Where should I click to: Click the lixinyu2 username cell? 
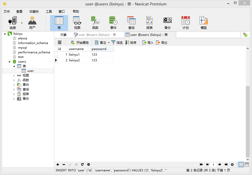point(80,60)
